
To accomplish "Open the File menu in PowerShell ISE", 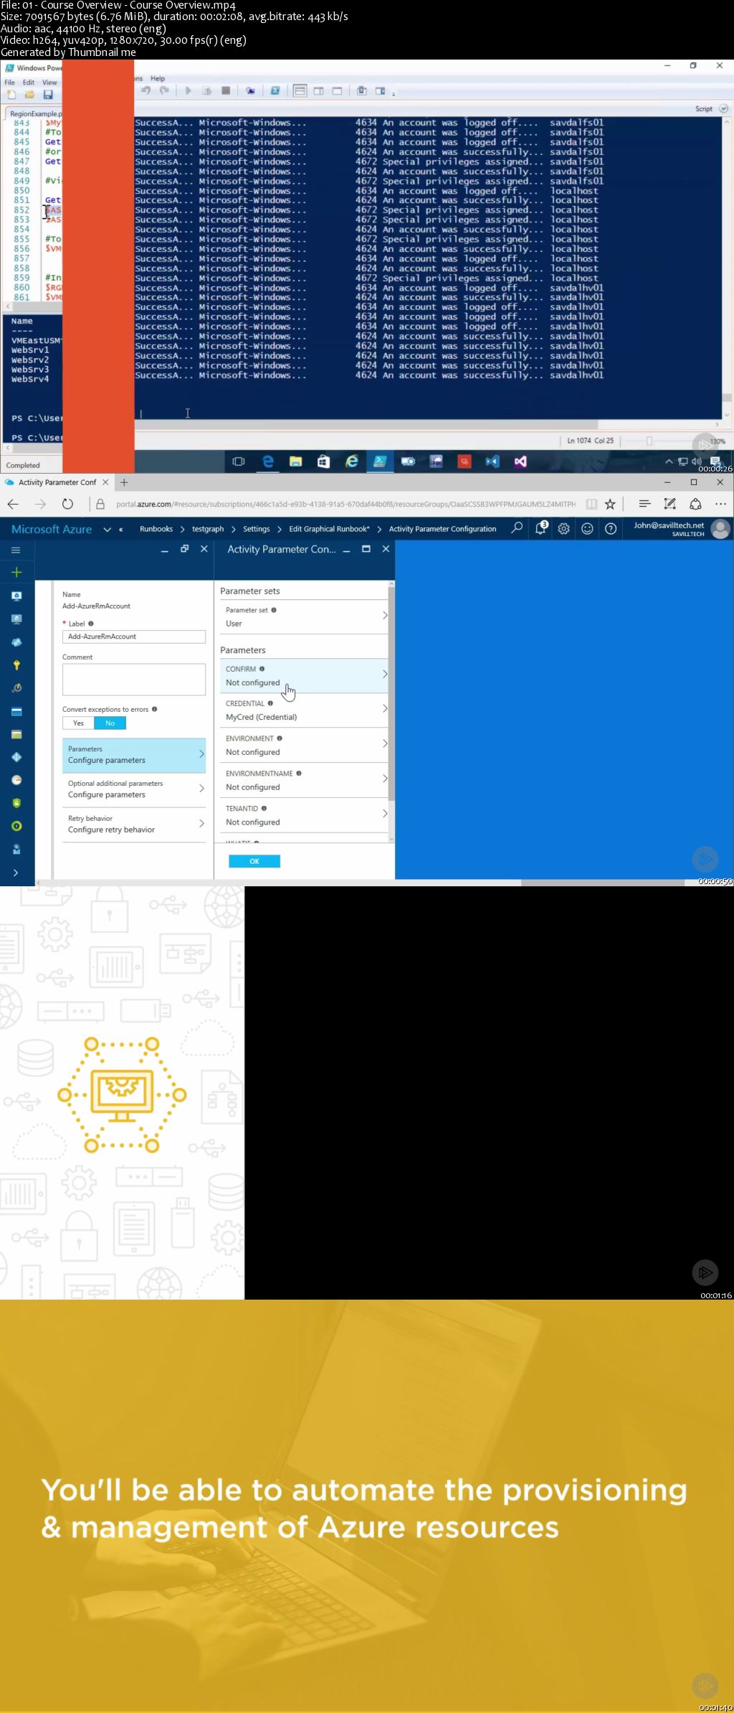I will 10,82.
